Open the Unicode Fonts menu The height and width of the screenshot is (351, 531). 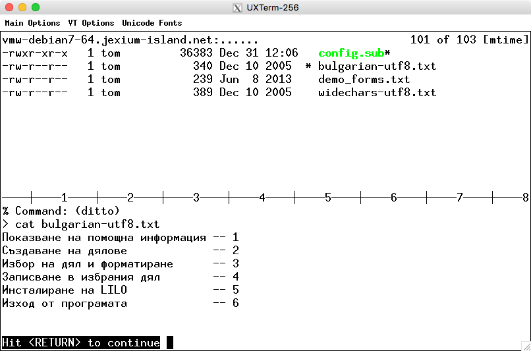[x=152, y=23]
